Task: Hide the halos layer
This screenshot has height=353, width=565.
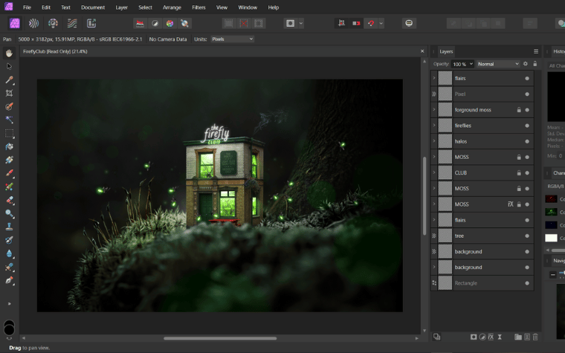Action: 527,141
